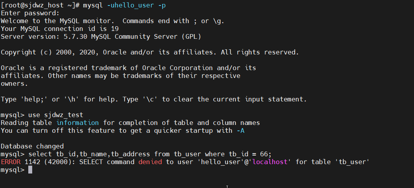This screenshot has height=188, width=414.
Task: Click the red 'denied' word
Action: click(x=150, y=162)
